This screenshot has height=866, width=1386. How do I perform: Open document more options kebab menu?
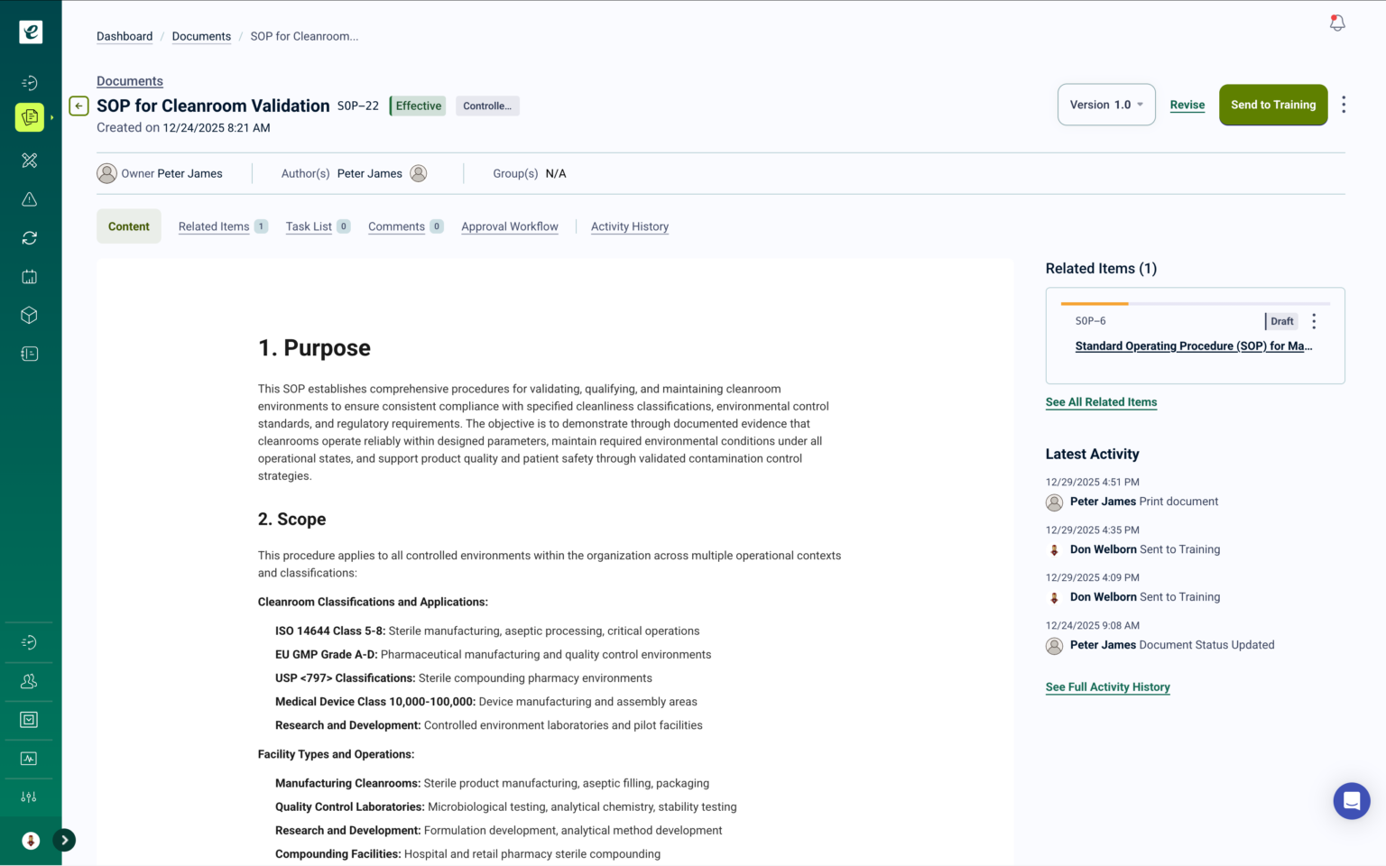coord(1344,105)
